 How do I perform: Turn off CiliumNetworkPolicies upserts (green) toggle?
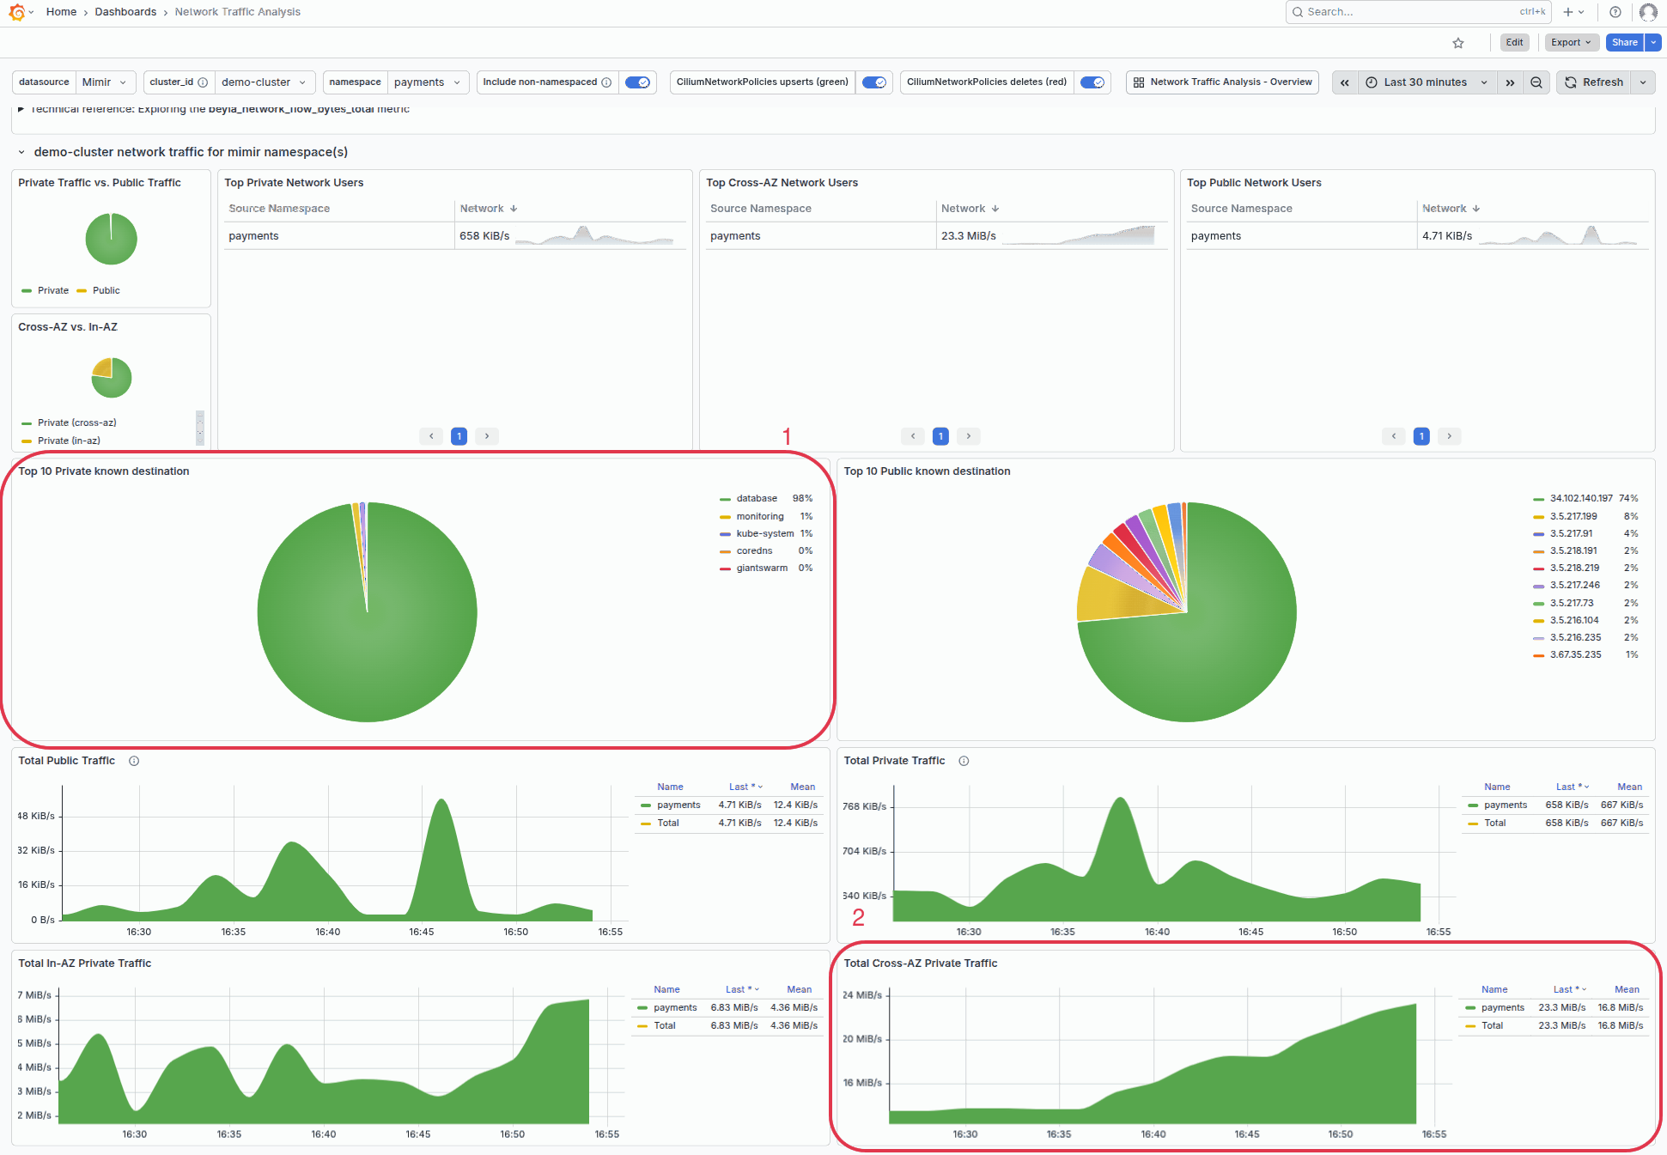tap(874, 82)
